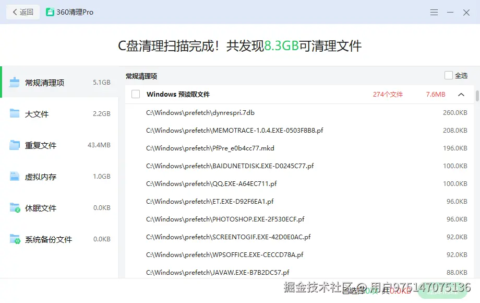Image resolution: width=480 pixels, height=303 pixels.
Task: Click the memory icon beside 虚拟内存
Action: [x=15, y=176]
